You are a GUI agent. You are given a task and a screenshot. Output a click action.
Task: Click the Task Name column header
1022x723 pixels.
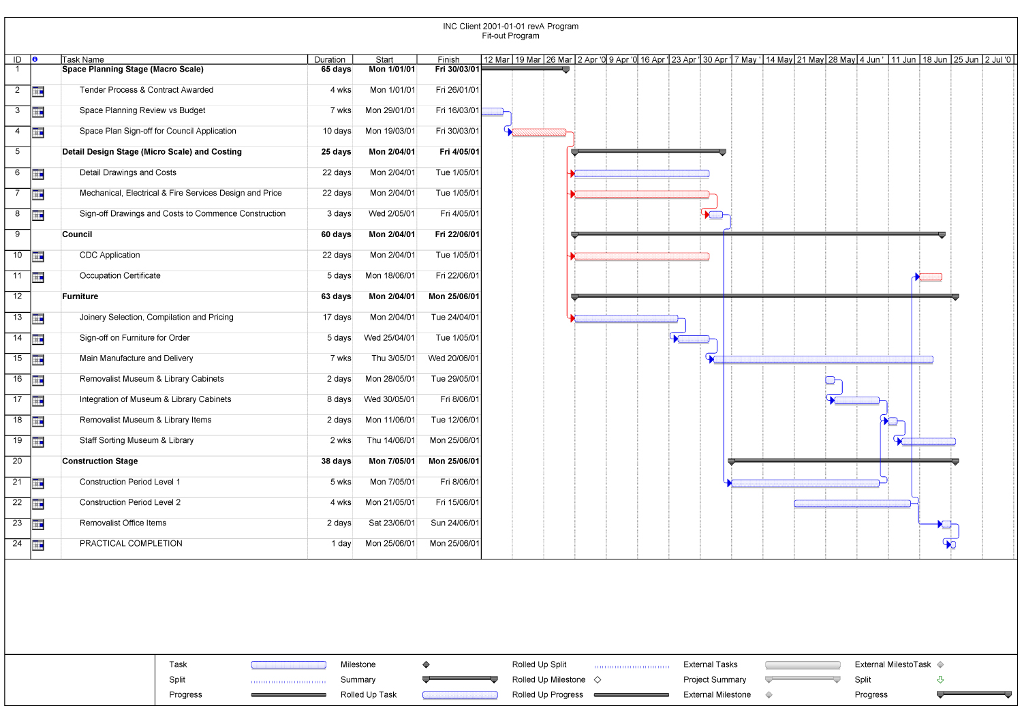184,59
